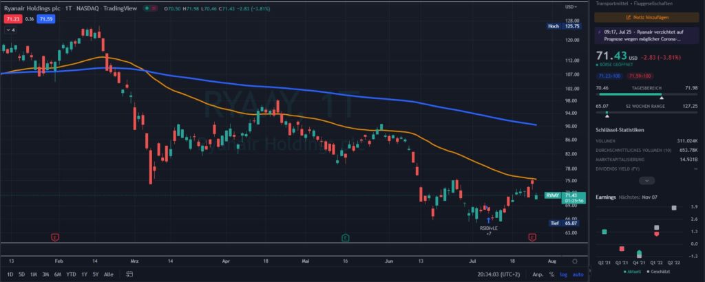Expand more key statistics chevron button
The height and width of the screenshot is (282, 705).
(647, 180)
